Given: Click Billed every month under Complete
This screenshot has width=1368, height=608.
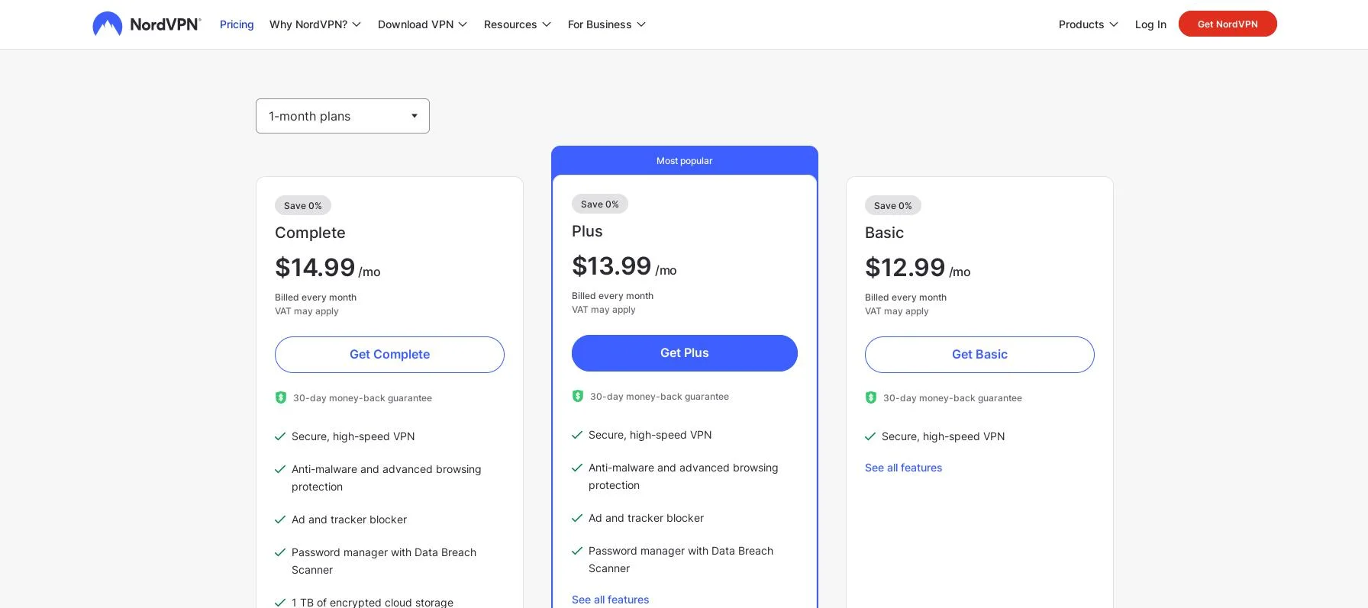Looking at the screenshot, I should 315,298.
